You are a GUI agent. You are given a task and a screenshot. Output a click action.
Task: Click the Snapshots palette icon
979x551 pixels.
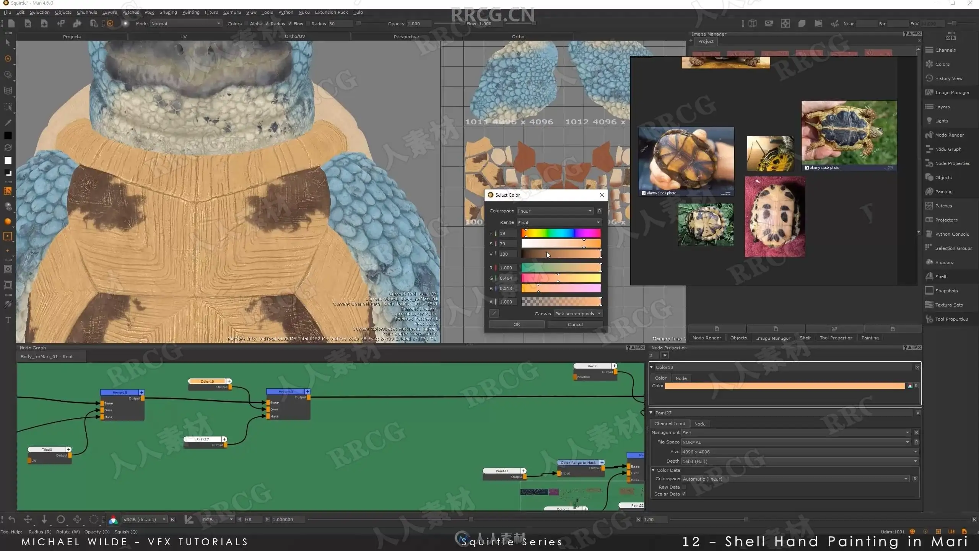click(929, 291)
